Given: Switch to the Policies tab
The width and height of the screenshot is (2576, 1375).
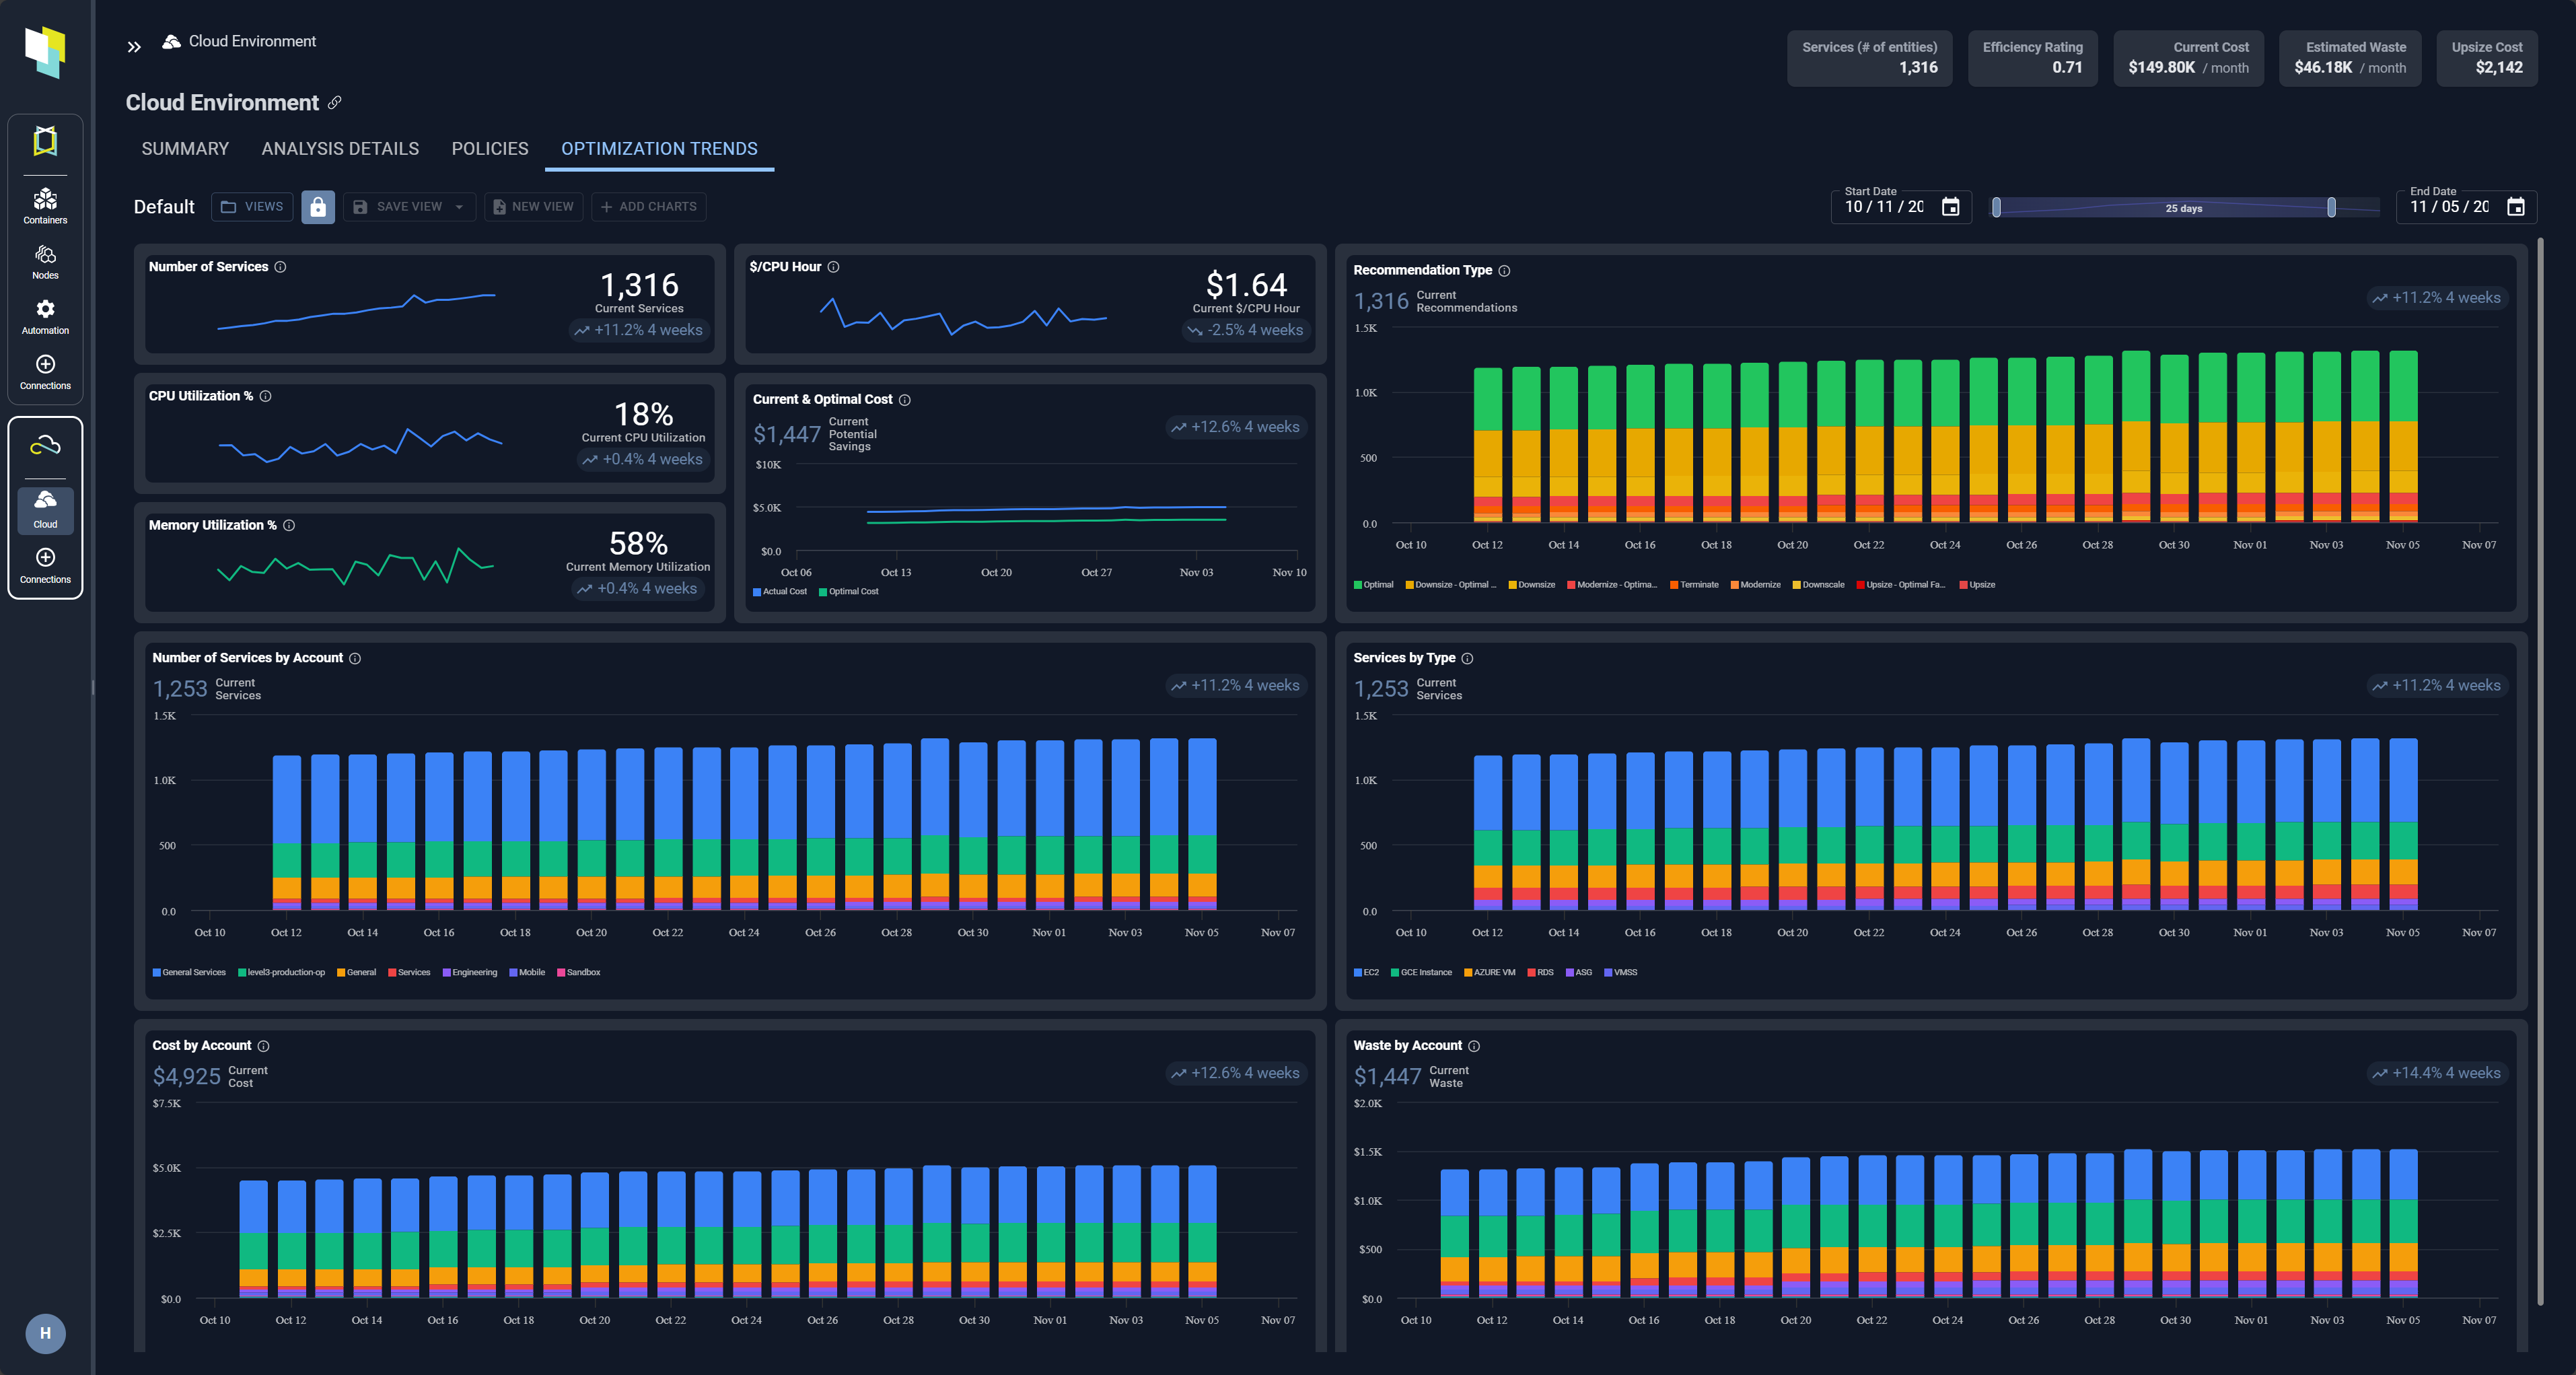Looking at the screenshot, I should tap(489, 149).
